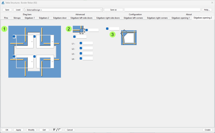Screen dimensions: 215x133
Task: Click the angled opening corner diagram
Action: tap(129, 37)
